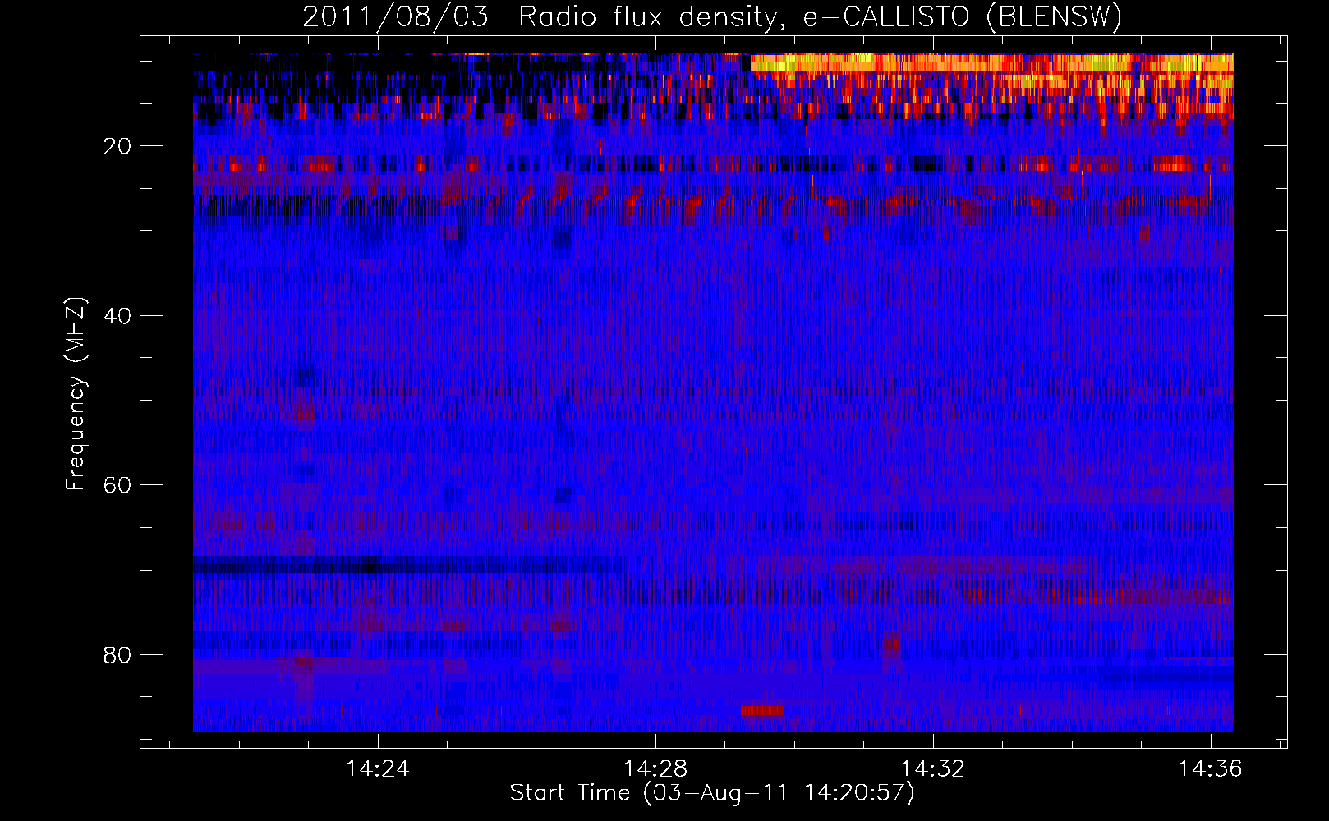Click the 14:28 time axis label
Screen dimensions: 1329x821
coord(655,769)
